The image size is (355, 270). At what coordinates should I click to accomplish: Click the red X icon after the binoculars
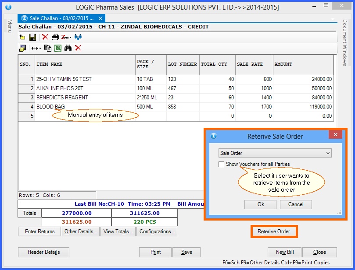(78, 48)
